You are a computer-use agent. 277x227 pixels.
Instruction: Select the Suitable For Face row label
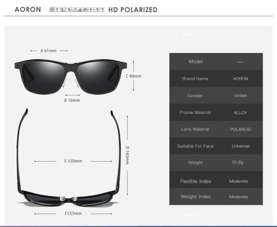[x=195, y=146]
